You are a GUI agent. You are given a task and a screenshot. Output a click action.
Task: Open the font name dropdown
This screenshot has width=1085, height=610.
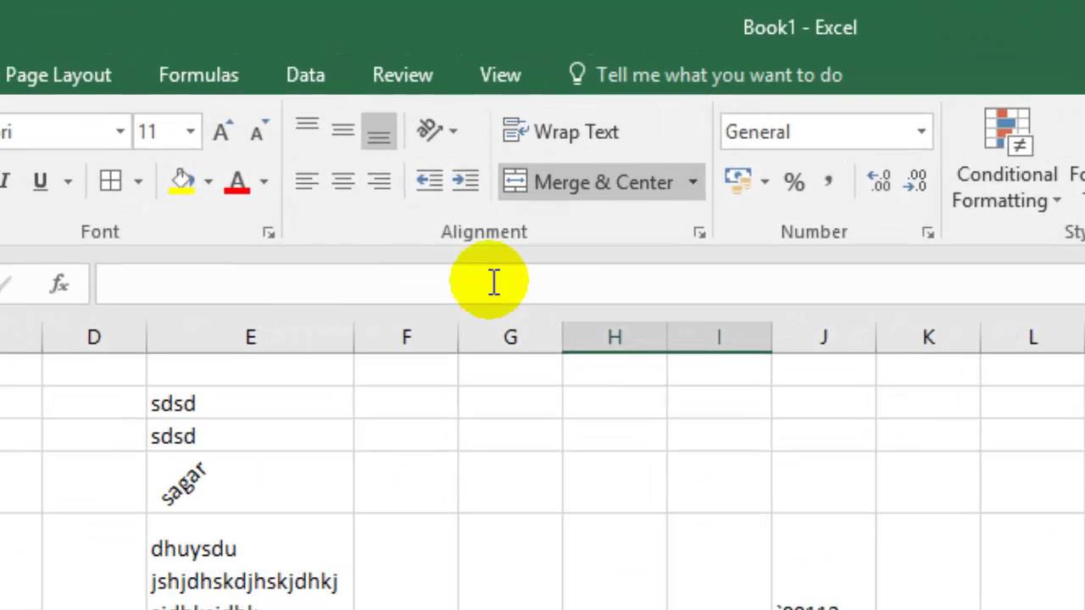coord(120,131)
